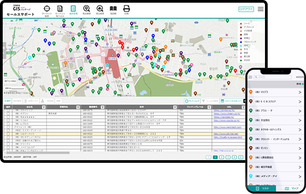Open the 会社名 column filter dropdown

[x=44, y=107]
